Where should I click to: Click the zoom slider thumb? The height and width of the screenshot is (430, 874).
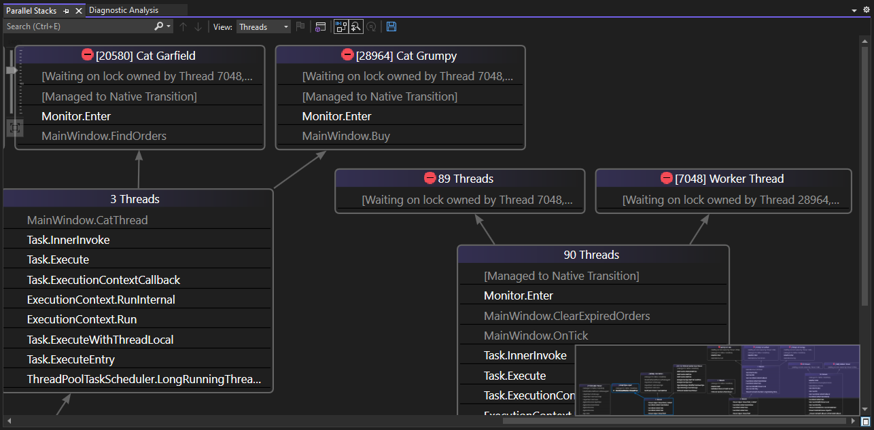(x=12, y=70)
